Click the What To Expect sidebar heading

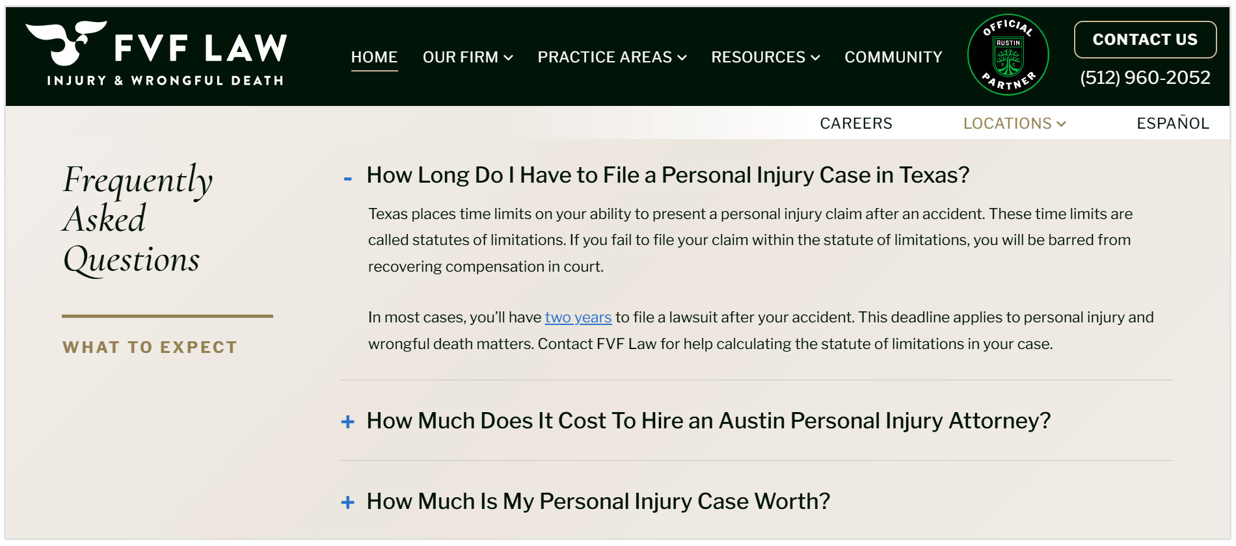click(x=148, y=347)
